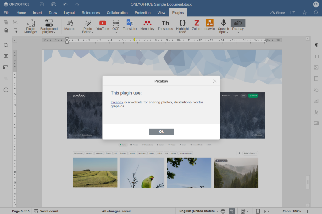Toggle nonprinting characters display
This screenshot has width=322, height=214.
point(316,45)
